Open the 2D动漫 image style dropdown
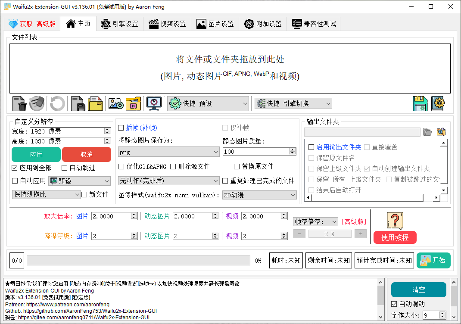Screen dimensions: 461x324 [259, 195]
